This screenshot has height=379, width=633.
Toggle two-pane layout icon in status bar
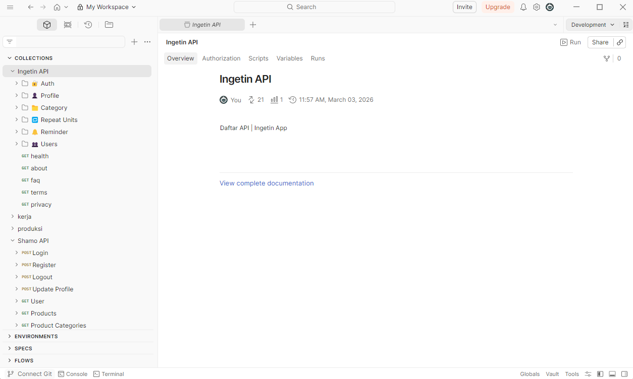(x=624, y=374)
